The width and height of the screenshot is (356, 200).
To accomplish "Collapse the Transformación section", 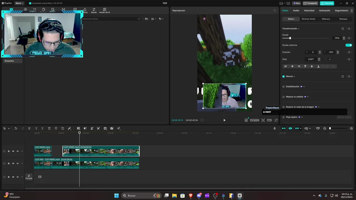I will tap(299, 29).
